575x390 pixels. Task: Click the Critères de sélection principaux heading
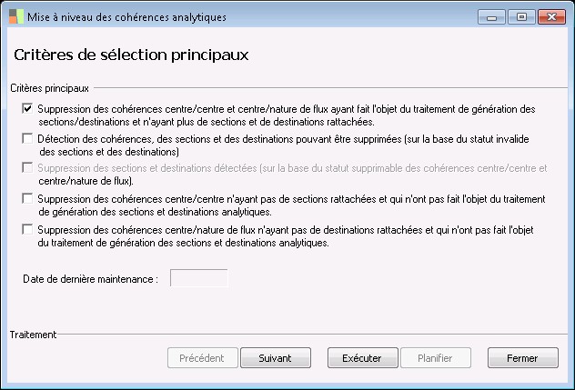click(131, 55)
